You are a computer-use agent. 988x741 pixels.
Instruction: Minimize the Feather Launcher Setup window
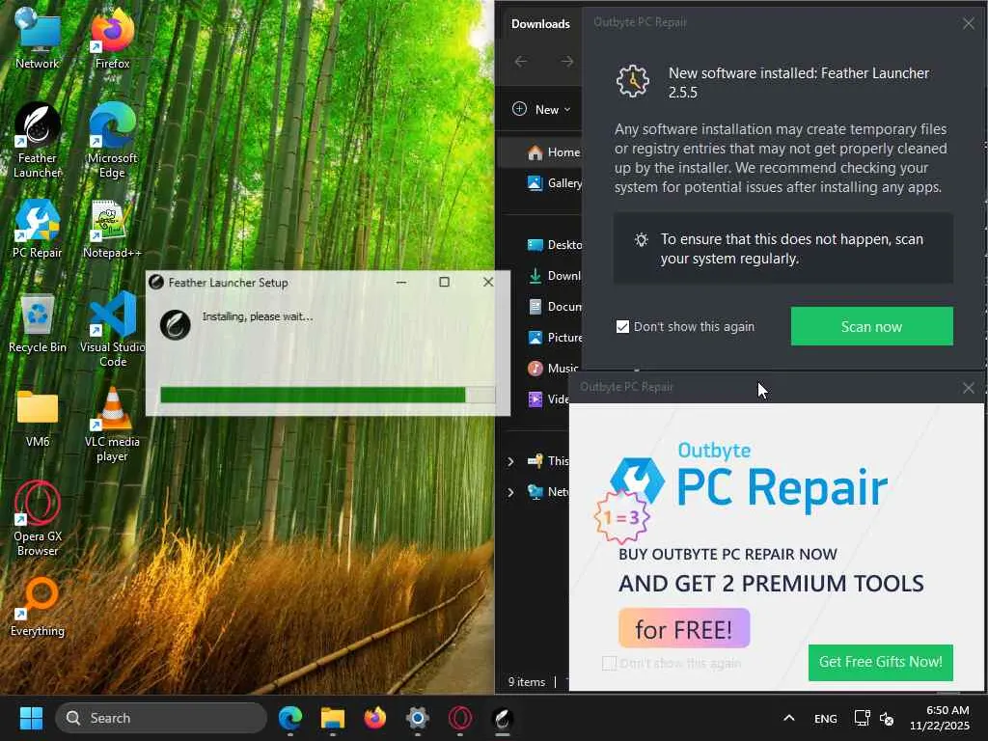pyautogui.click(x=400, y=283)
